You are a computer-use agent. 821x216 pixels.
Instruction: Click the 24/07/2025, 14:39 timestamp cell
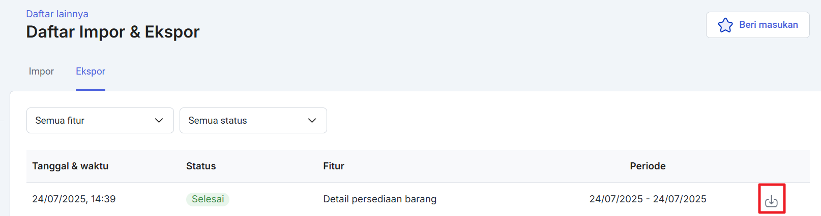74,199
